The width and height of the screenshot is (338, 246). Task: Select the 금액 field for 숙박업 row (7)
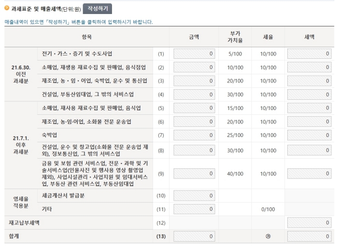(194, 135)
